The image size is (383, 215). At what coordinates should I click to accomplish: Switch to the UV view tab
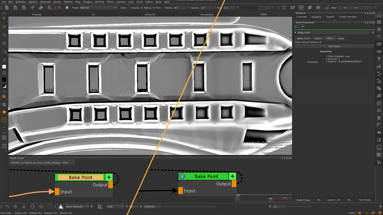[93, 15]
